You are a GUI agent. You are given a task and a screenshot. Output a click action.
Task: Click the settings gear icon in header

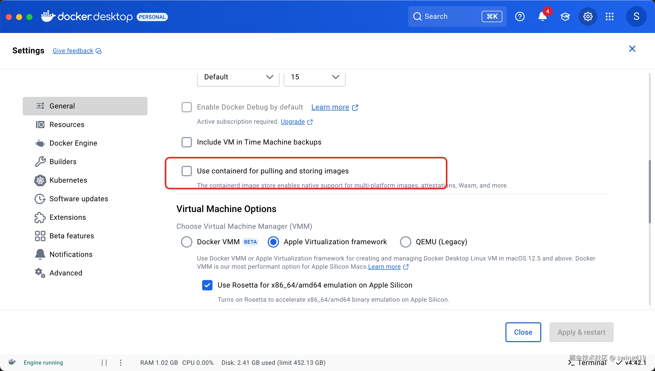pyautogui.click(x=588, y=17)
